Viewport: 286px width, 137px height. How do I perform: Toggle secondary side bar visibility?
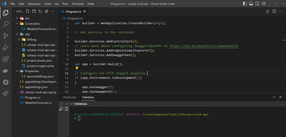click(257, 4)
